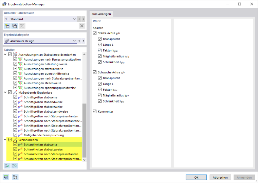Toggle checkbox for Schnittgrößen stabsatzendweise
Screen dimensions: 258x183
[15, 111]
